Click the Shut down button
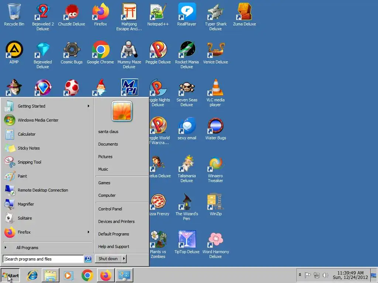The width and height of the screenshot is (378, 283). [108, 259]
